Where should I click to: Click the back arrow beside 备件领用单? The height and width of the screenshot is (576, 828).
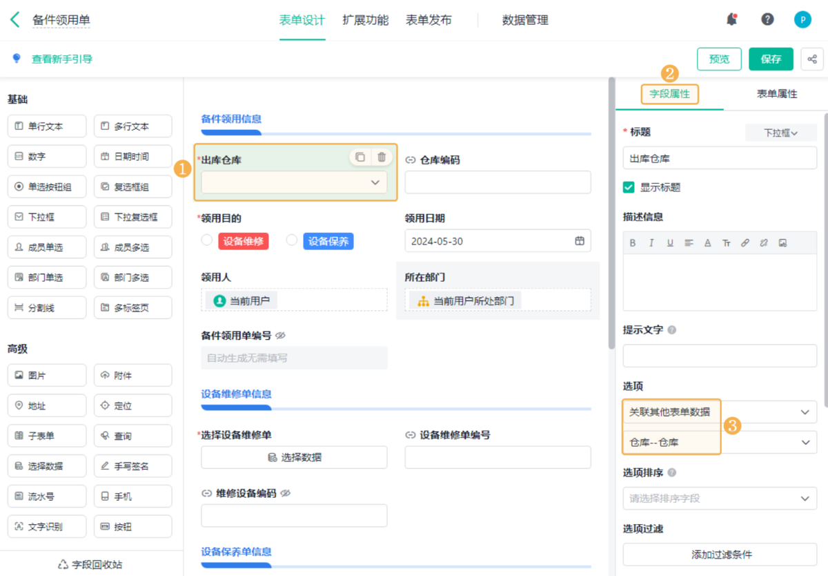coord(15,20)
